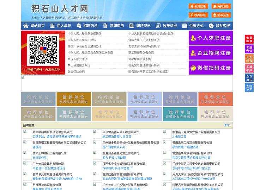Click the icon beside 收费标准 in navigation bar

pos(158,26)
